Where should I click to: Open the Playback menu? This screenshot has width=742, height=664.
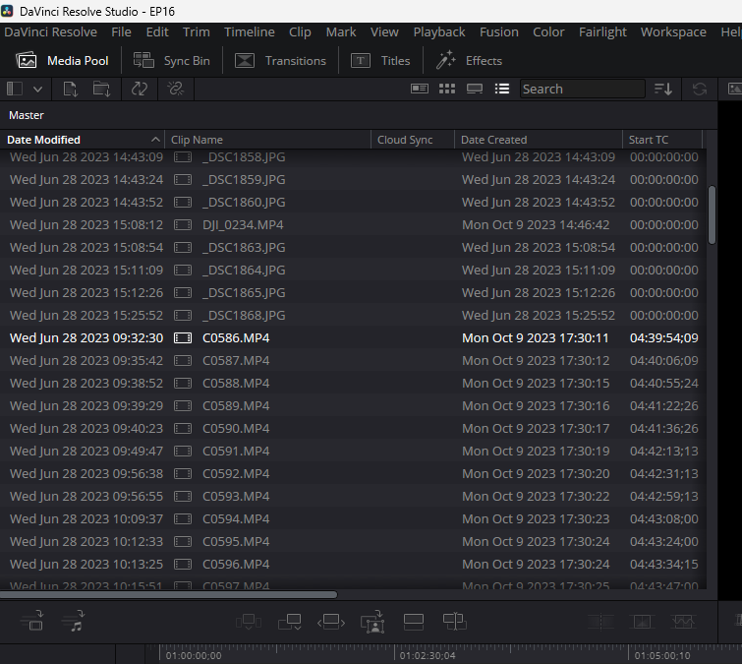[x=439, y=31]
